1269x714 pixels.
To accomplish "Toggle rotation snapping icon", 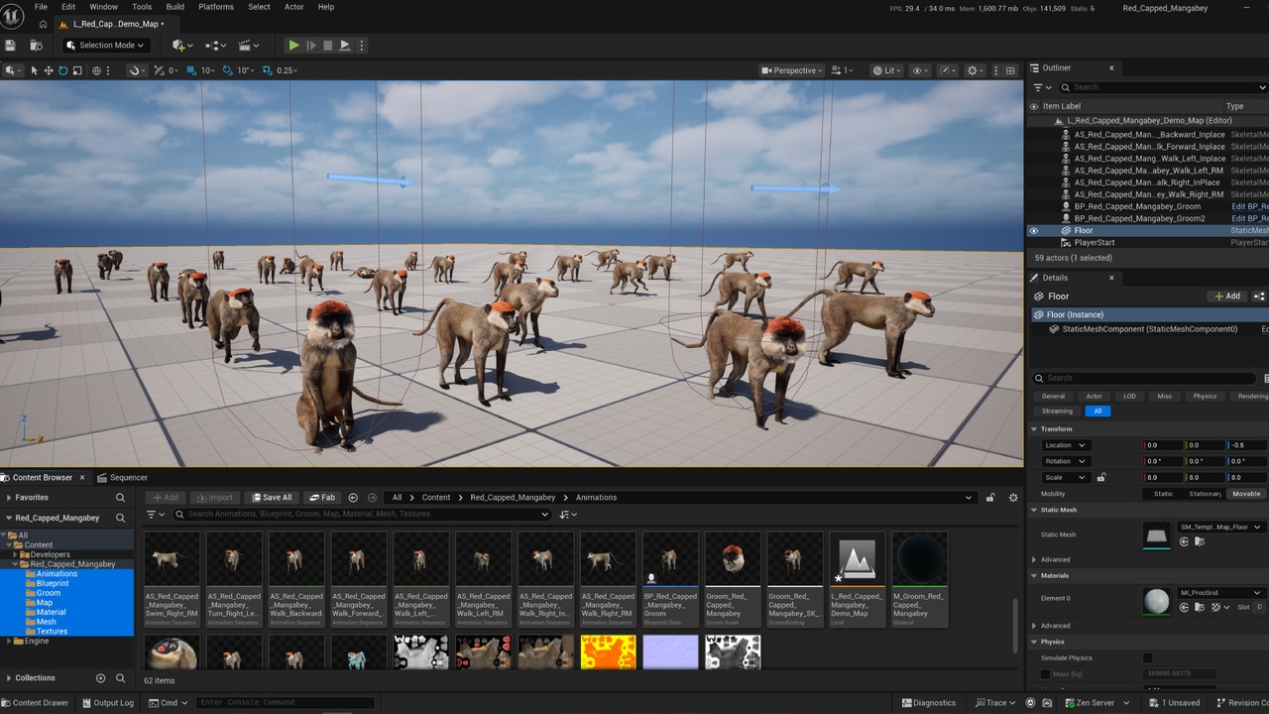I will click(x=227, y=70).
